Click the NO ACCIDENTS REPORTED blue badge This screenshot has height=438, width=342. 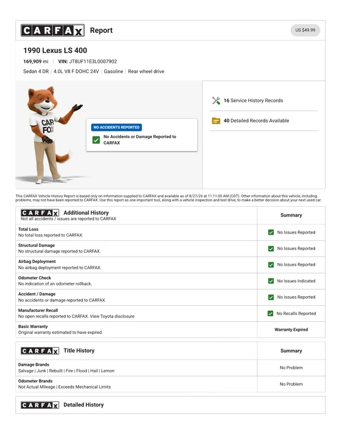tap(116, 127)
